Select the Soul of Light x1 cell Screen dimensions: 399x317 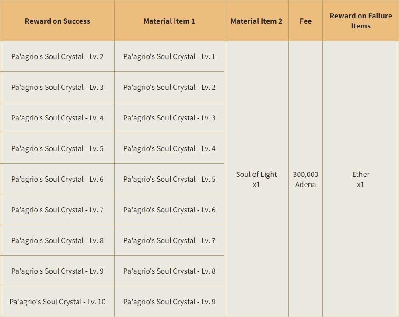click(x=256, y=179)
